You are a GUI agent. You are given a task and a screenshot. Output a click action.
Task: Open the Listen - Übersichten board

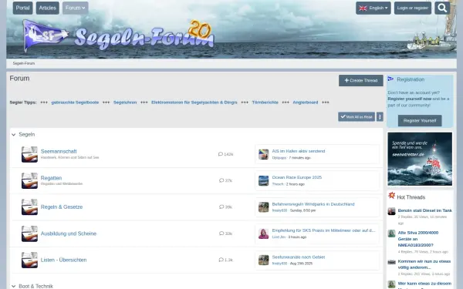click(x=64, y=260)
